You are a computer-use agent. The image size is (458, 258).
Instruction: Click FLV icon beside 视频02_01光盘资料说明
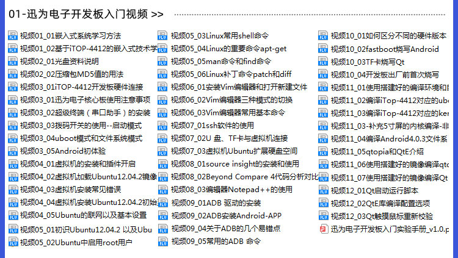pyautogui.click(x=13, y=61)
